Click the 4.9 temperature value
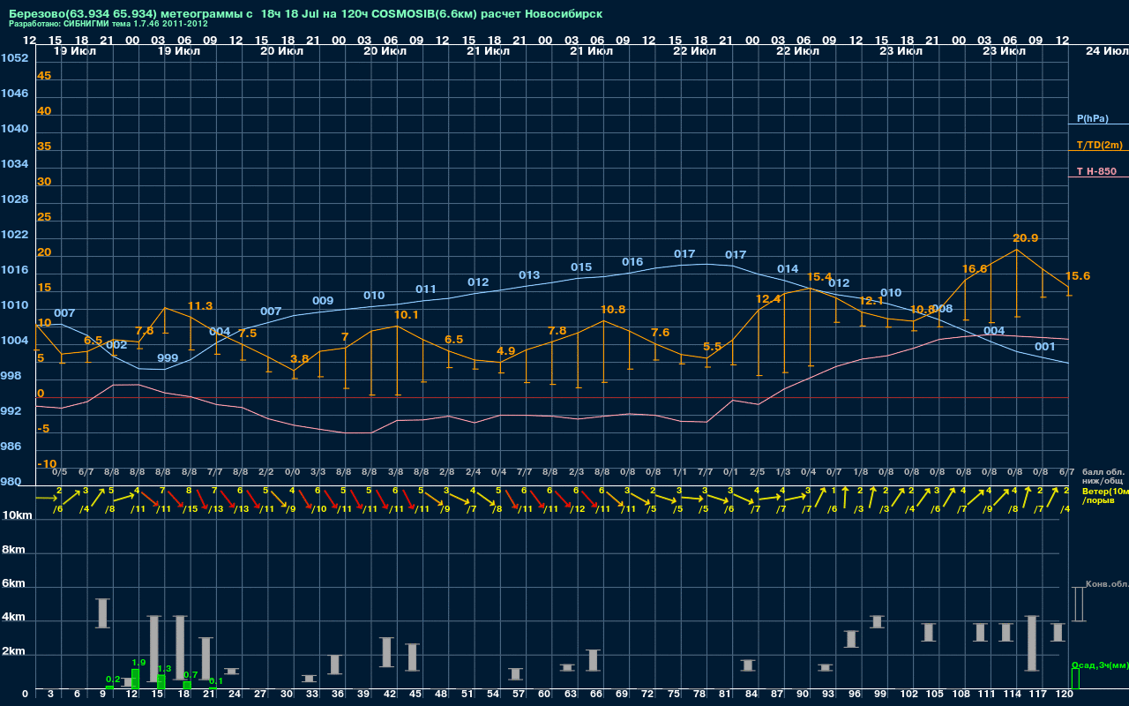Viewport: 1129px width, 706px height. (506, 351)
